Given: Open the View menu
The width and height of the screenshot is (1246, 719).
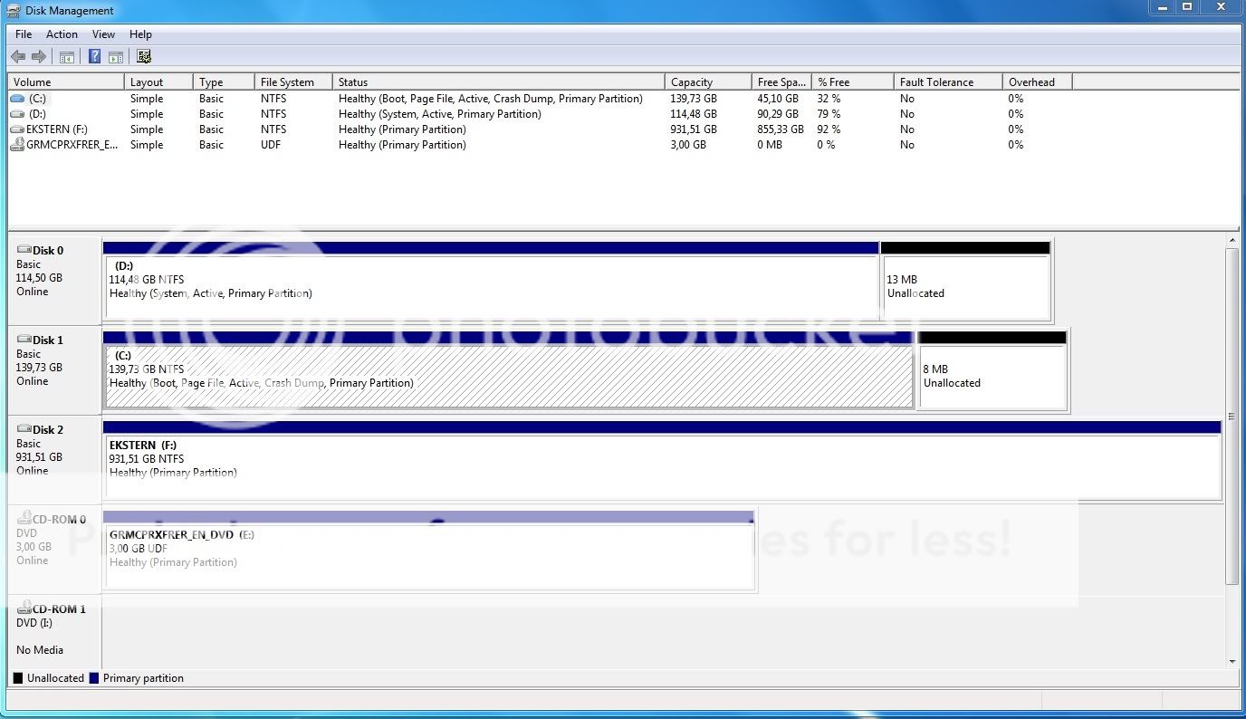Looking at the screenshot, I should click(103, 34).
